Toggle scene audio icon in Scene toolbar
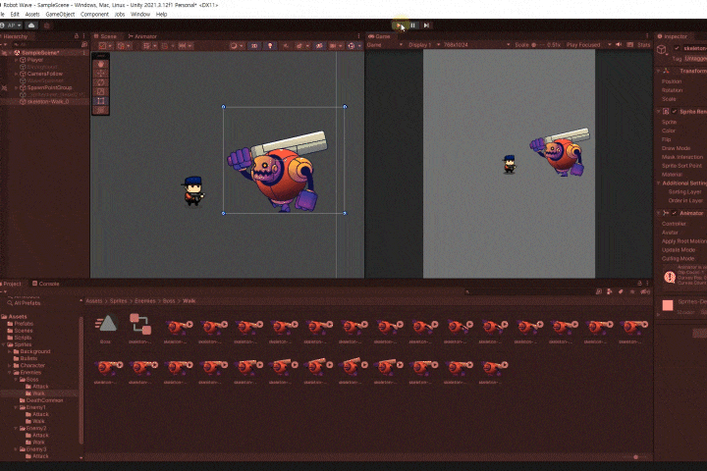The width and height of the screenshot is (707, 471). tap(285, 45)
